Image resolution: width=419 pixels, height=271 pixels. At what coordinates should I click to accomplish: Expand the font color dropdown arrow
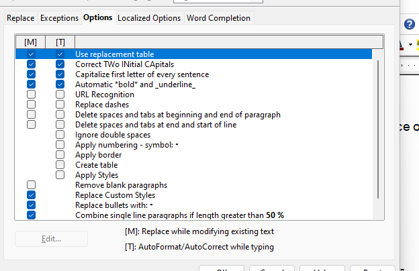410,44
